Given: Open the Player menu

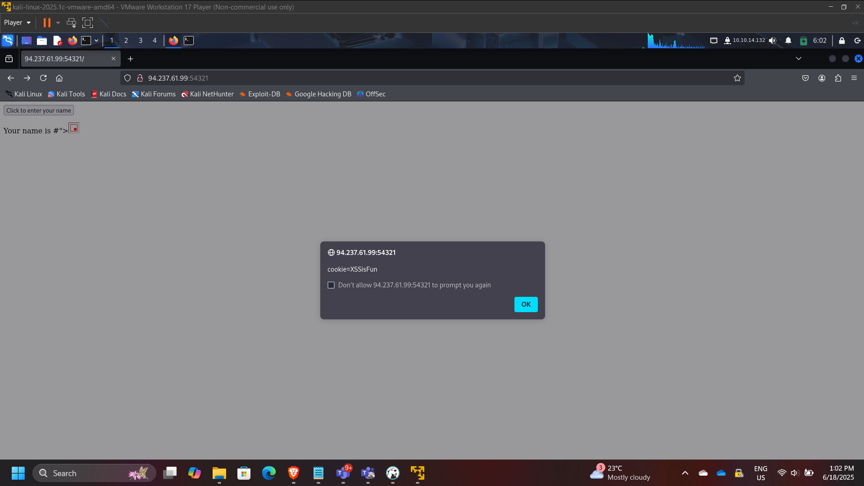Looking at the screenshot, I should (17, 23).
